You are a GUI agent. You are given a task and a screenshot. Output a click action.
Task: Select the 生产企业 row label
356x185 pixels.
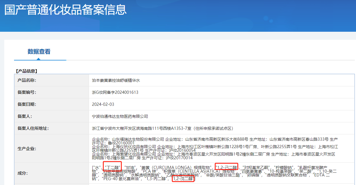[27, 149]
